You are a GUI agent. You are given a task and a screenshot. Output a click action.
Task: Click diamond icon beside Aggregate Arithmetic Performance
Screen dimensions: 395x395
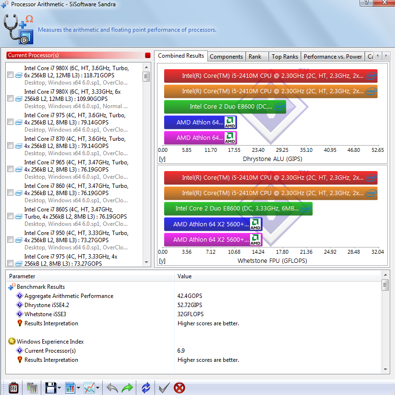19,296
